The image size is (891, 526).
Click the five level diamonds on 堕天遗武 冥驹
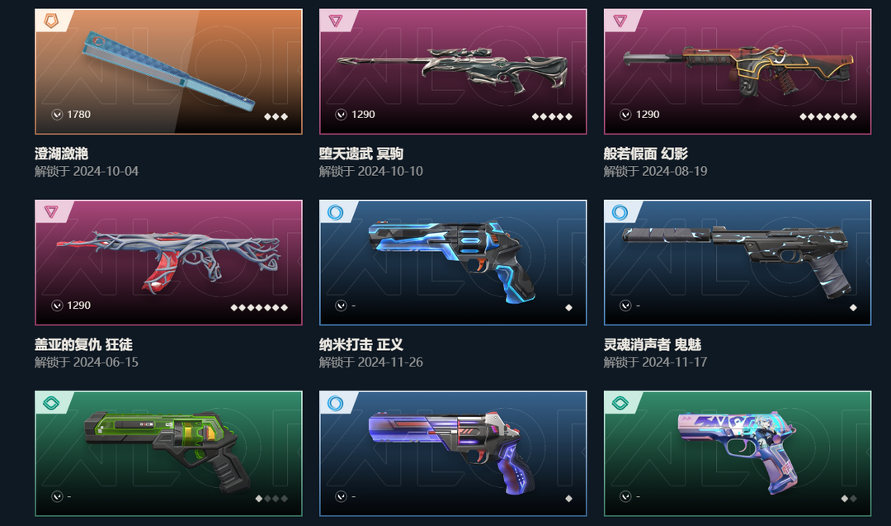(x=552, y=116)
